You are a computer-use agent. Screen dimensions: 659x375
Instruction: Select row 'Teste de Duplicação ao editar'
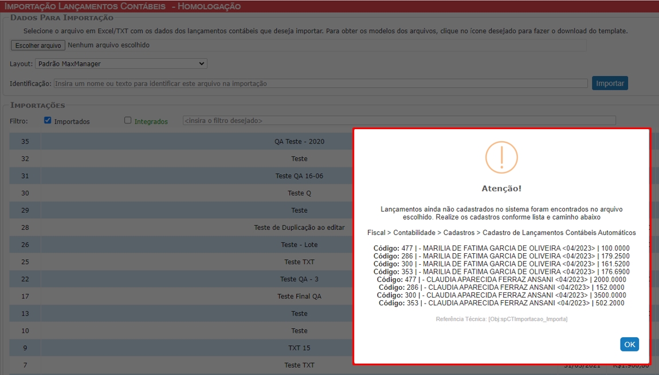[x=299, y=228]
